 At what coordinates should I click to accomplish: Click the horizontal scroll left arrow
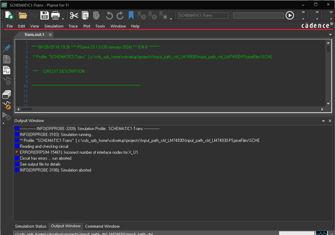tap(18, 109)
